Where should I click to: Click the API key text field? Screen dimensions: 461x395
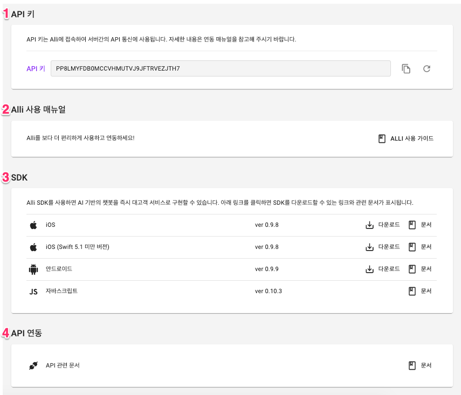point(221,68)
